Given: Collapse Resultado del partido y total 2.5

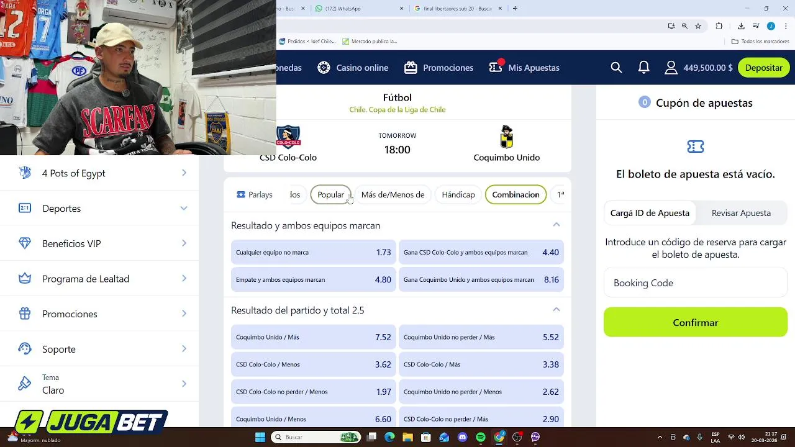Looking at the screenshot, I should tap(556, 310).
